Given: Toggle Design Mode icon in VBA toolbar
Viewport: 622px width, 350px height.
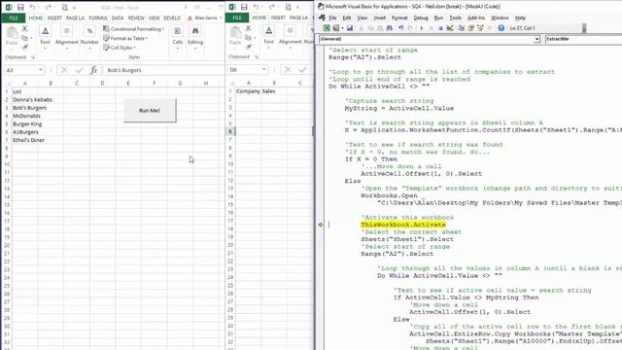Looking at the screenshot, I should (450, 28).
